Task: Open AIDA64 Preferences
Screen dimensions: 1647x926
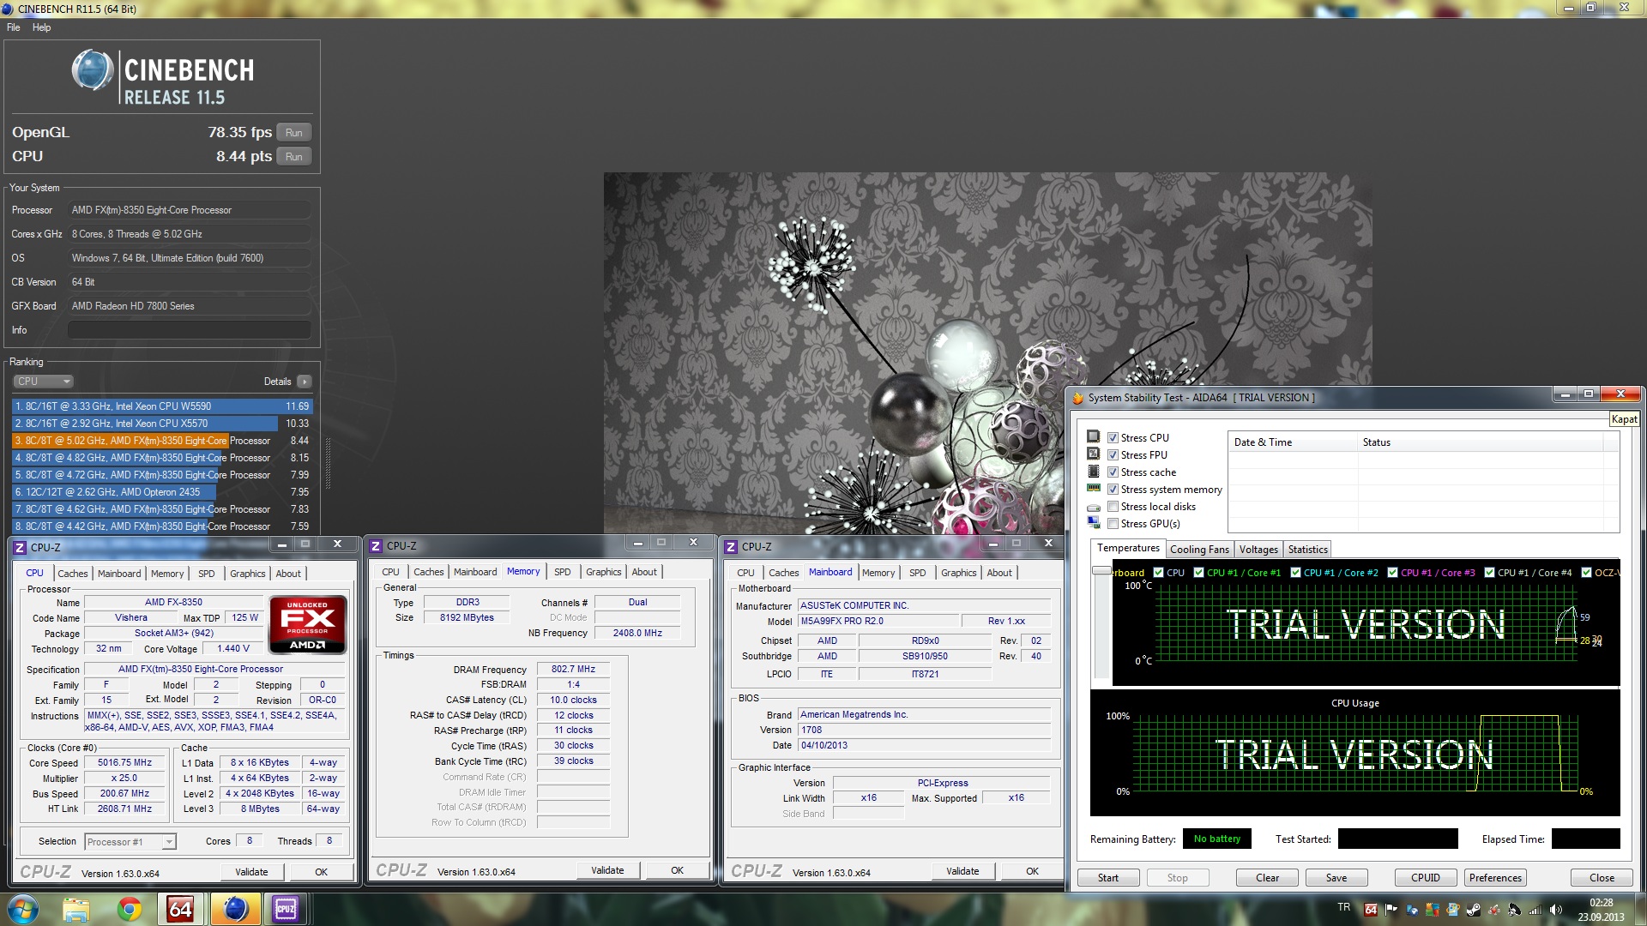Action: [x=1495, y=877]
